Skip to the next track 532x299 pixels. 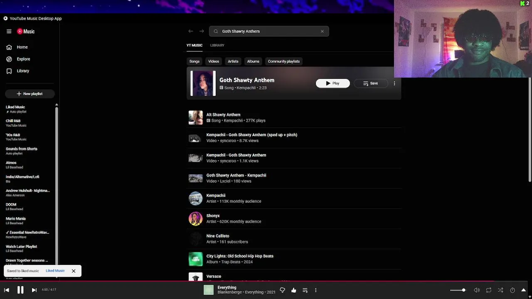(x=34, y=290)
